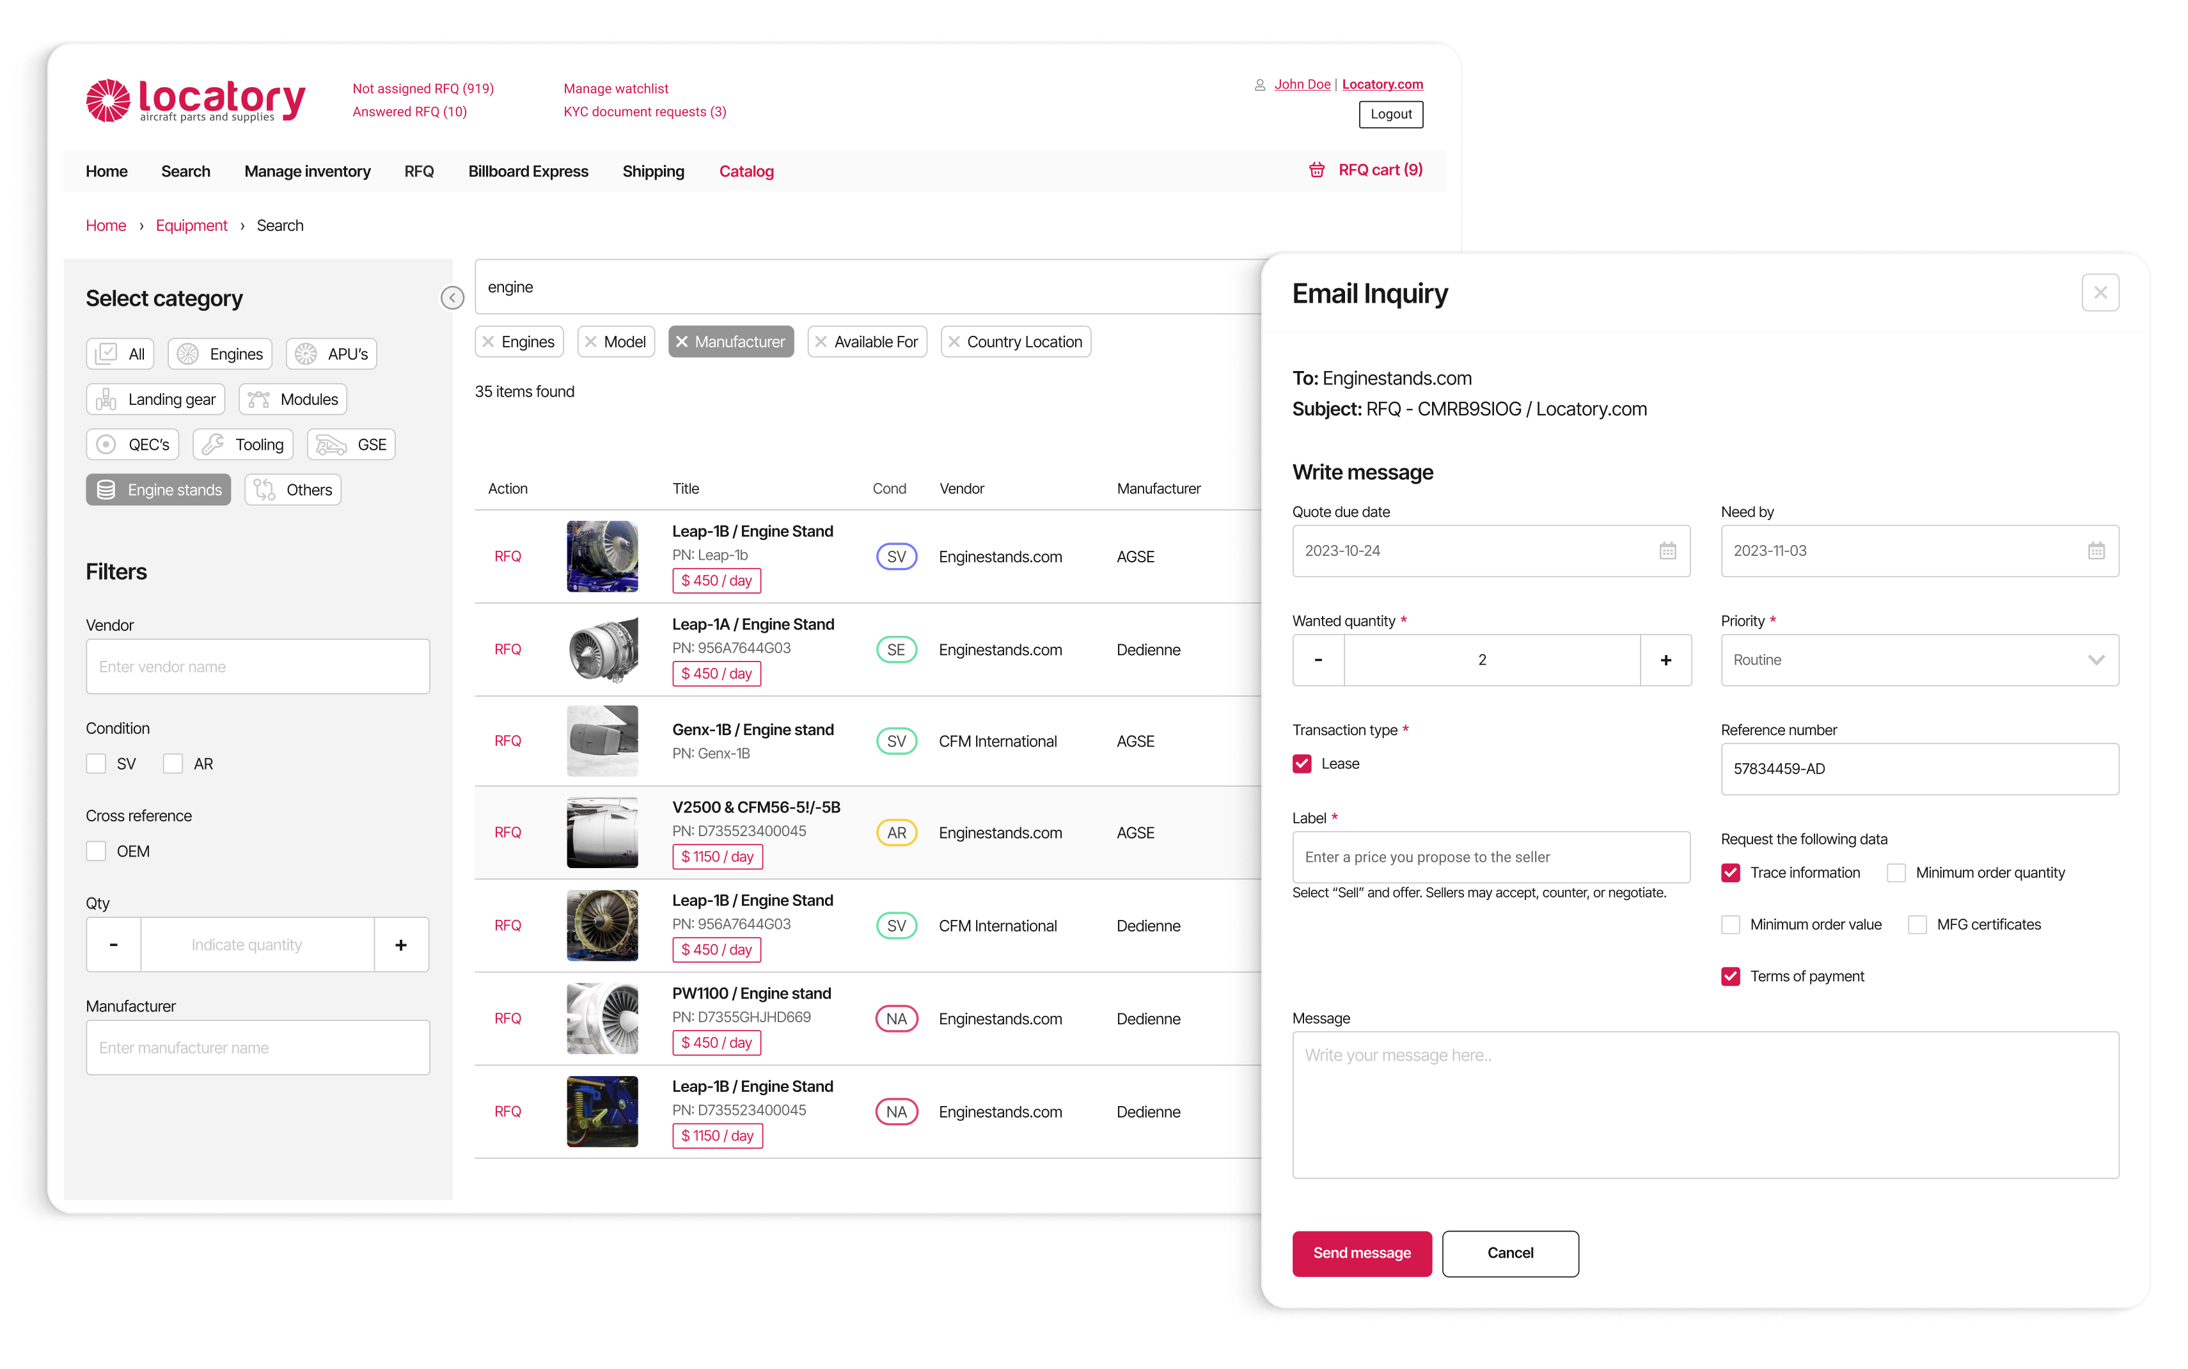Image resolution: width=2188 pixels, height=1369 pixels.
Task: Open the Billboard Express menu item
Action: [528, 171]
